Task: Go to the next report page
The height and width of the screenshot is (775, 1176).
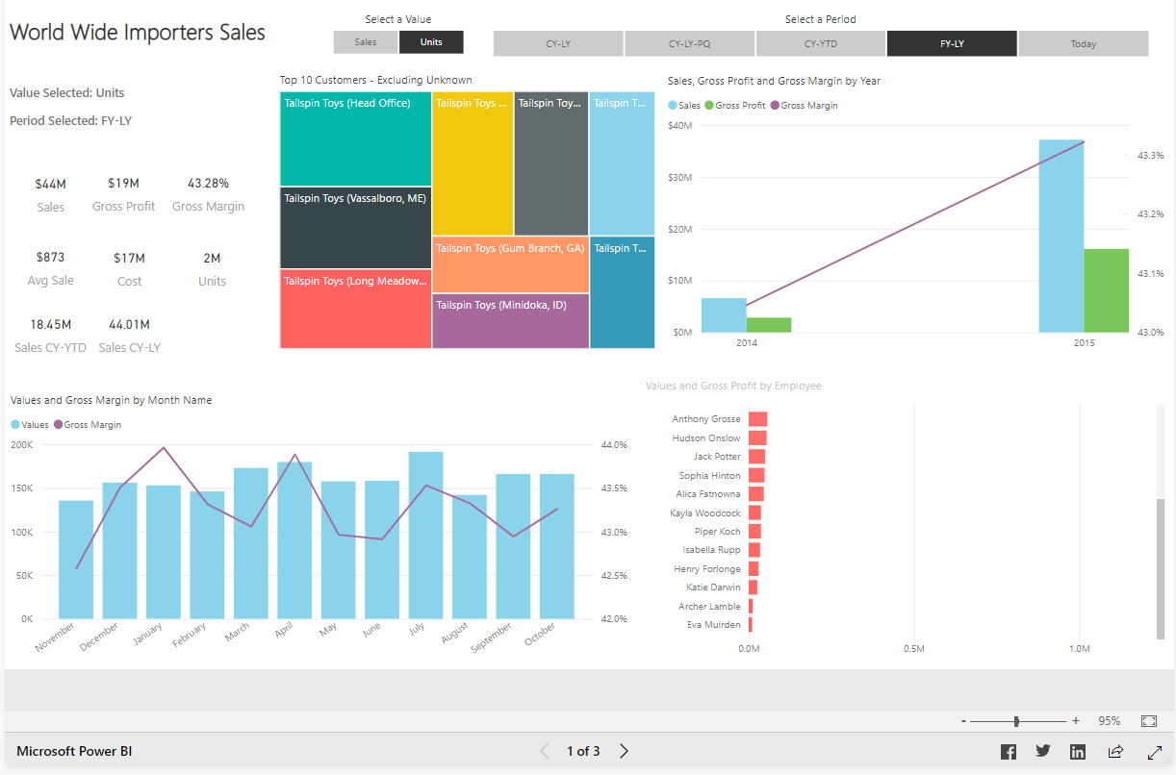Action: click(624, 751)
